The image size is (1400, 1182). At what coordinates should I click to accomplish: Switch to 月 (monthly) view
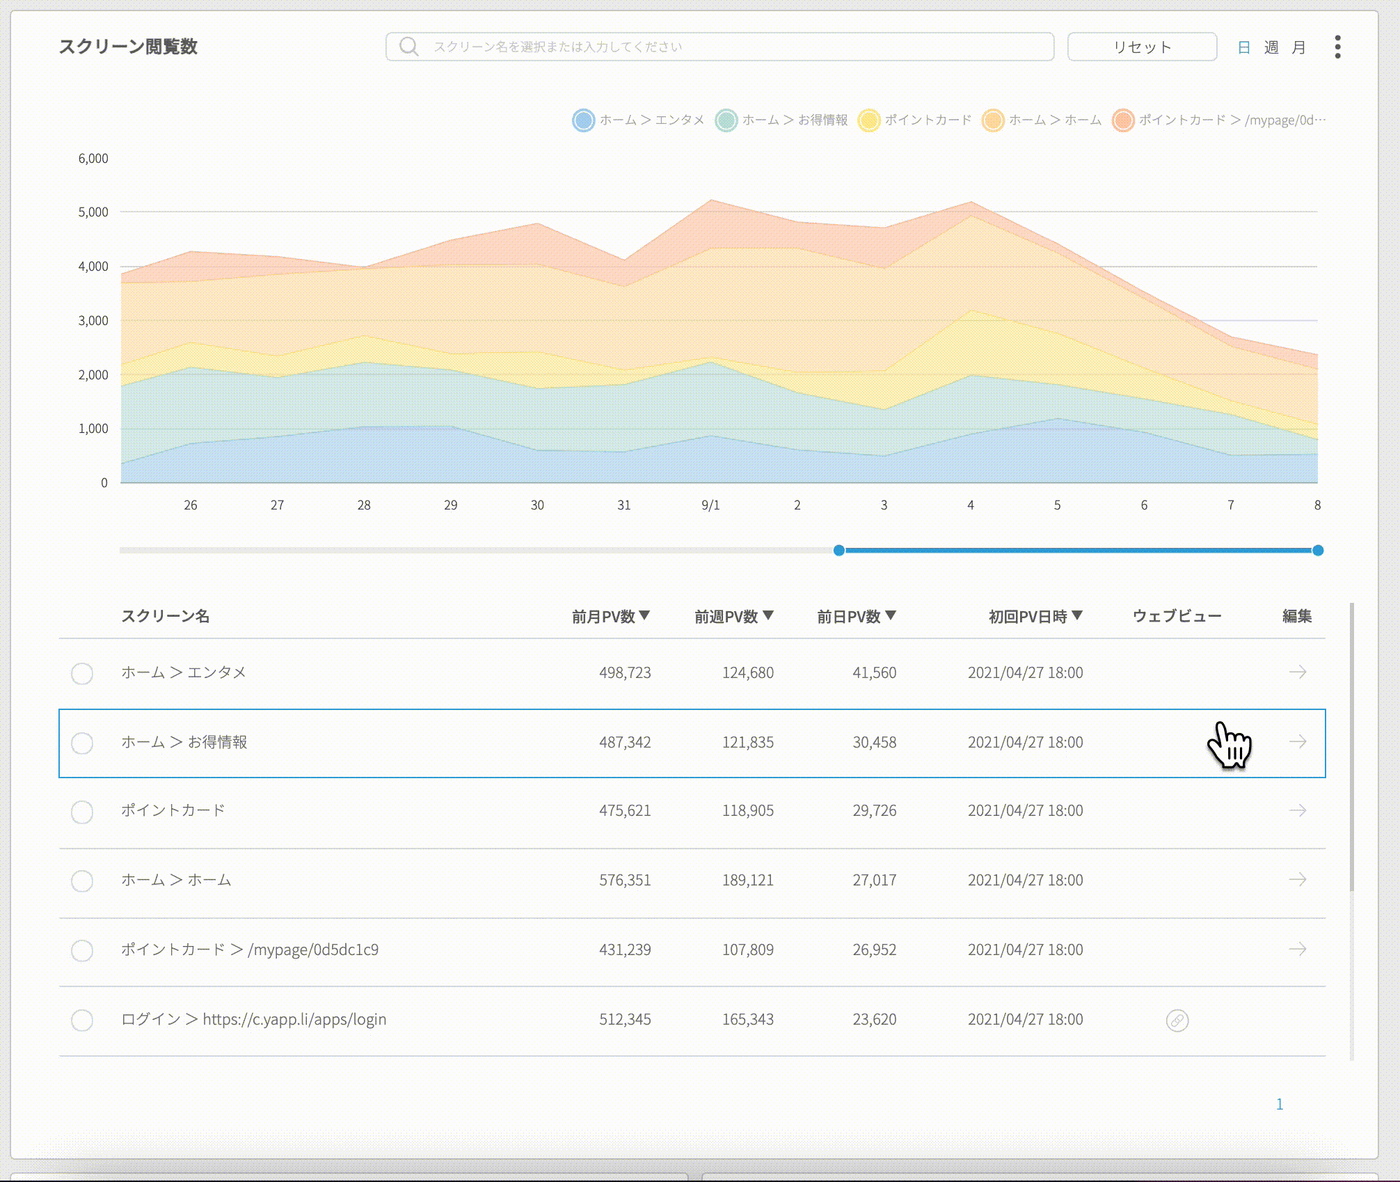pyautogui.click(x=1298, y=47)
